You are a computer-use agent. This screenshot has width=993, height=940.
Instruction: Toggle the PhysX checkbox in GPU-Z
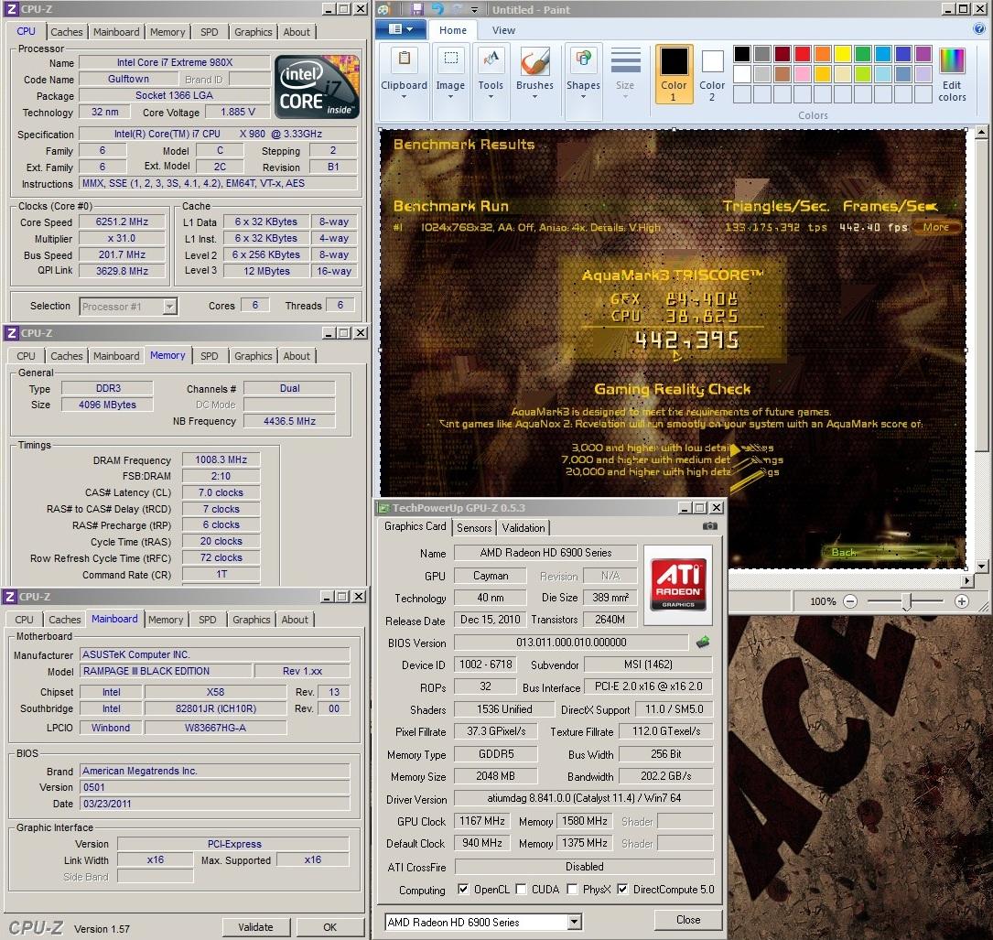click(572, 890)
